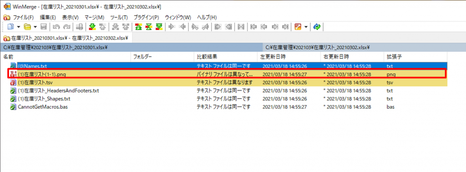Select the 在庫リスト_20210301.xlsx comparison tab
The width and height of the screenshot is (466, 172).
pyautogui.click(x=66, y=38)
